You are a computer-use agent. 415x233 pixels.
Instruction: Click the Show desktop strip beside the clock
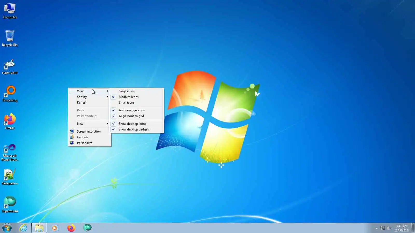click(x=413, y=228)
